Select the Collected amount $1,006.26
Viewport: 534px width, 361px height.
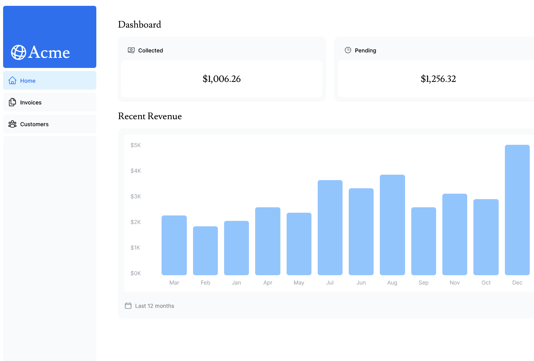pyautogui.click(x=221, y=79)
